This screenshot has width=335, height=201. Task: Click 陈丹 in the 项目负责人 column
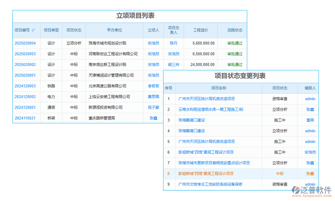174,43
